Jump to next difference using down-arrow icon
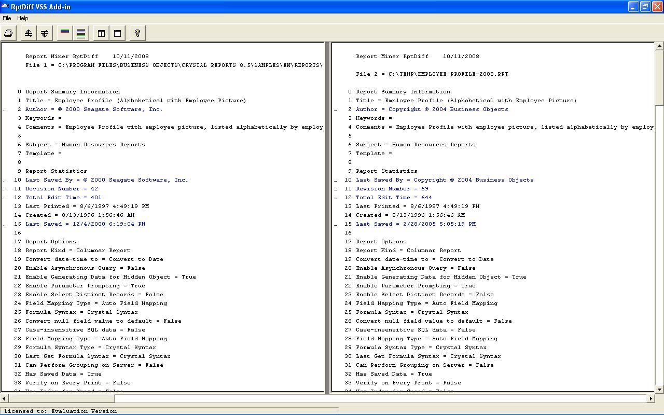The image size is (664, 415). [45, 33]
